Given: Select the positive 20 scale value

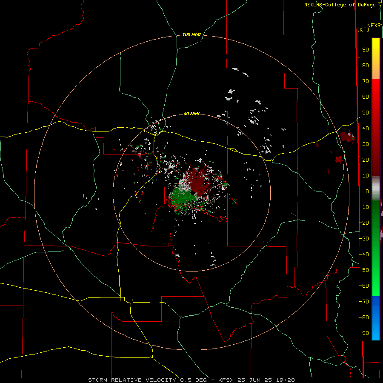Looking at the screenshot, I should pyautogui.click(x=366, y=160).
